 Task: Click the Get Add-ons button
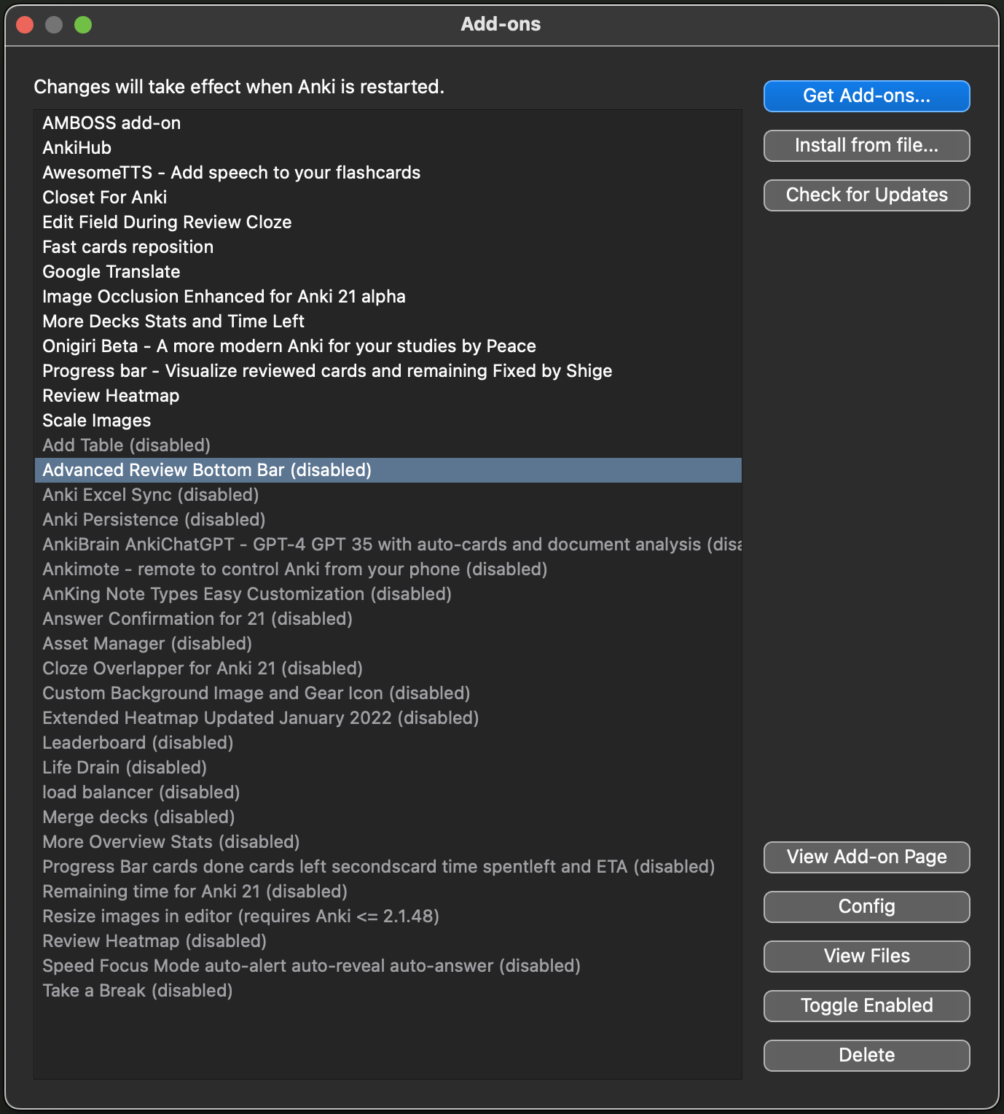866,96
